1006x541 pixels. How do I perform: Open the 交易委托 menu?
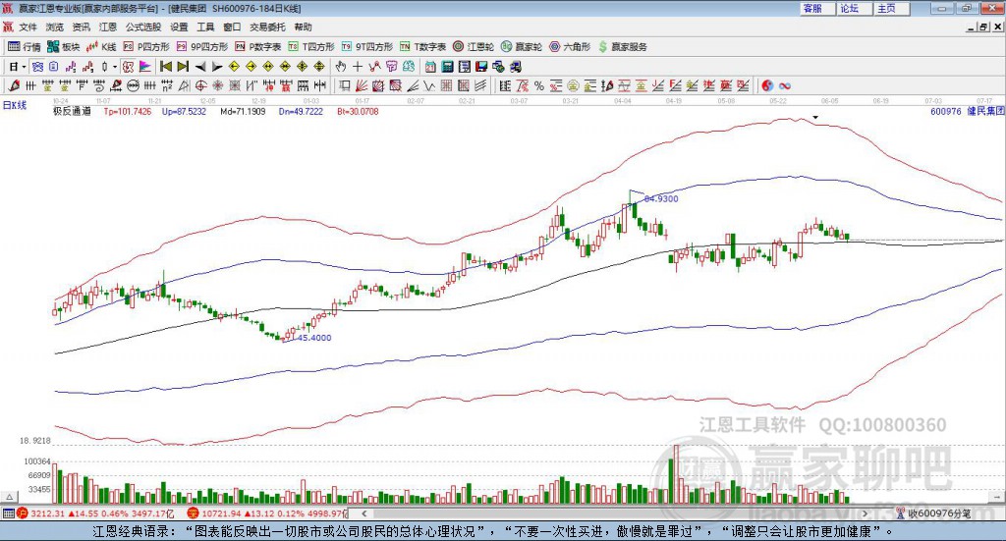point(267,27)
